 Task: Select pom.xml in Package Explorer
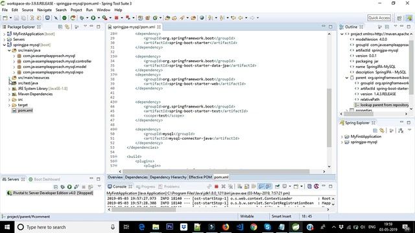(x=23, y=111)
